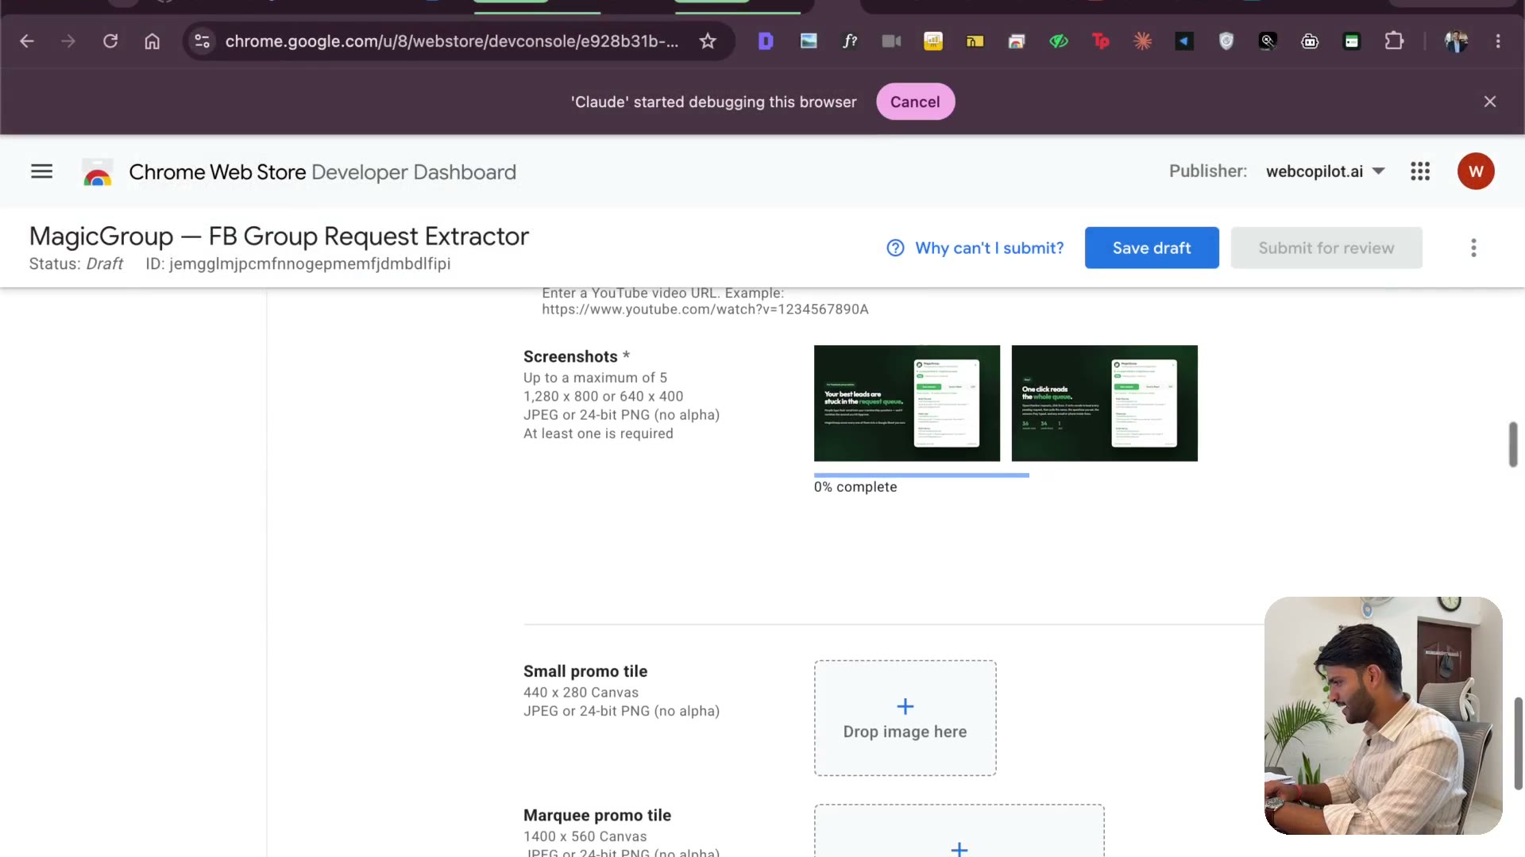Image resolution: width=1525 pixels, height=857 pixels.
Task: Click the help icon beside Why can't I submit
Action: [x=895, y=248]
